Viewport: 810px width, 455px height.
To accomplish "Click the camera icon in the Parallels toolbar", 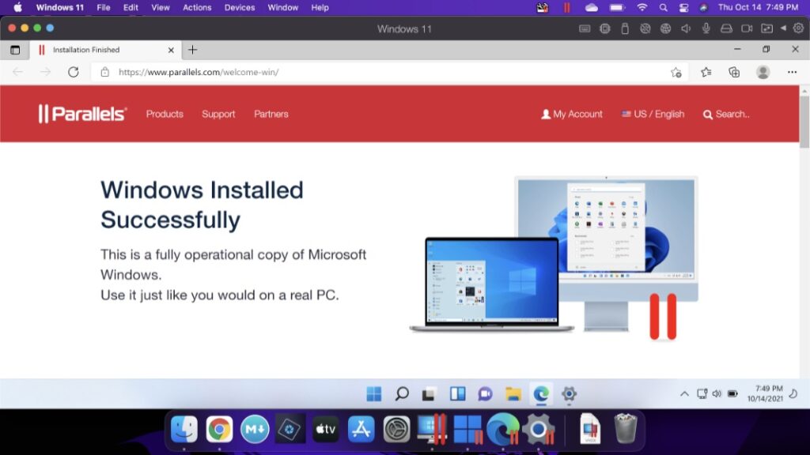I will 747,28.
